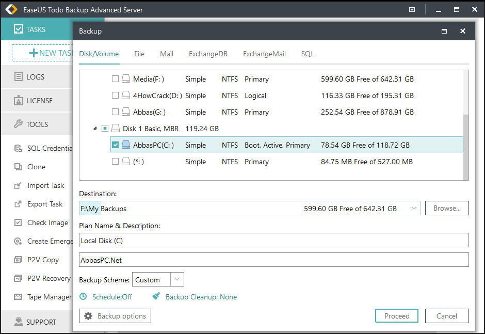
Task: Maximize the Backup dialog
Action: click(x=444, y=31)
